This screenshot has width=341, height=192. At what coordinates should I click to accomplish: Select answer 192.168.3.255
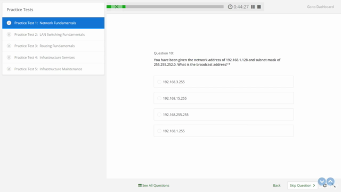pos(224,82)
